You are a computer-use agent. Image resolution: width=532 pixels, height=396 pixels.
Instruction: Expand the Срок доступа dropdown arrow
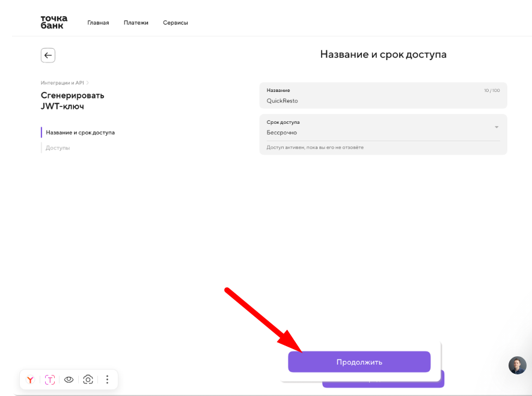coord(497,127)
